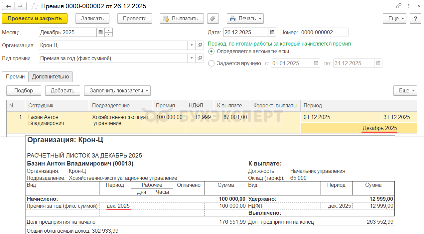Click the Номер input field
This screenshot has width=424, height=234.
324,32
